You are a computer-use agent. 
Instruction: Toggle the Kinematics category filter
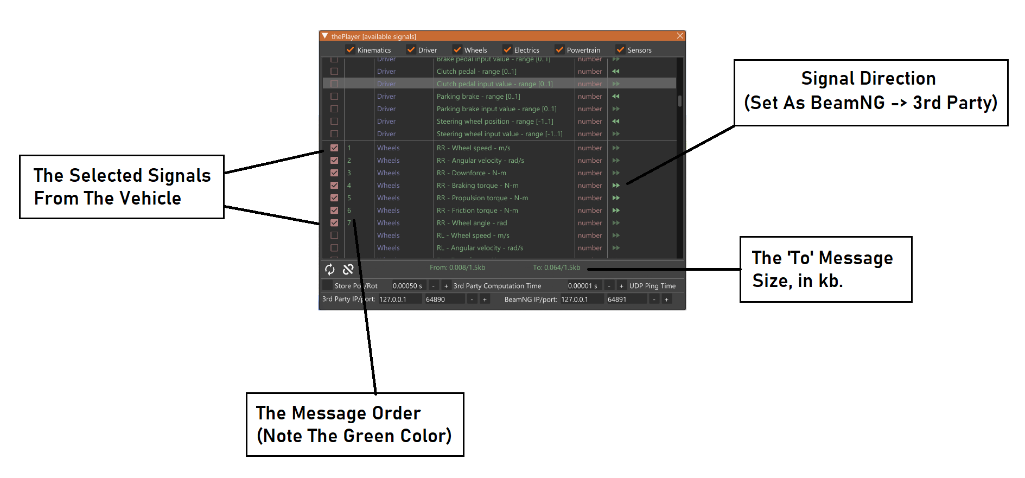tap(351, 50)
